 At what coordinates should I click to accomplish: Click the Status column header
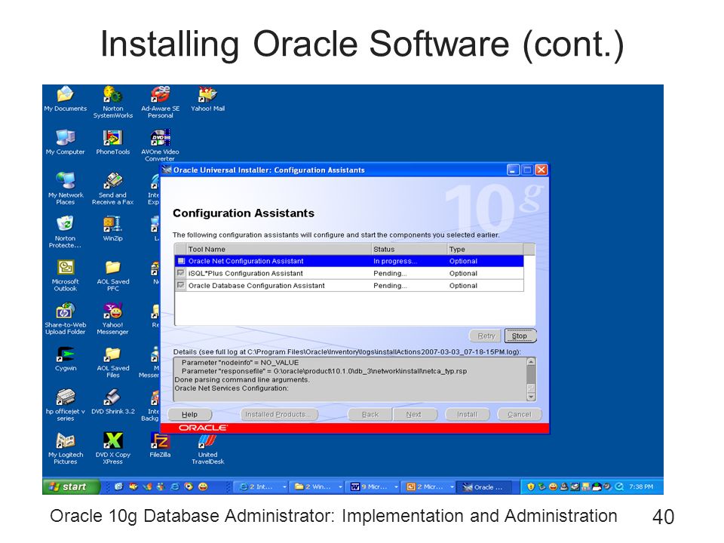click(409, 249)
